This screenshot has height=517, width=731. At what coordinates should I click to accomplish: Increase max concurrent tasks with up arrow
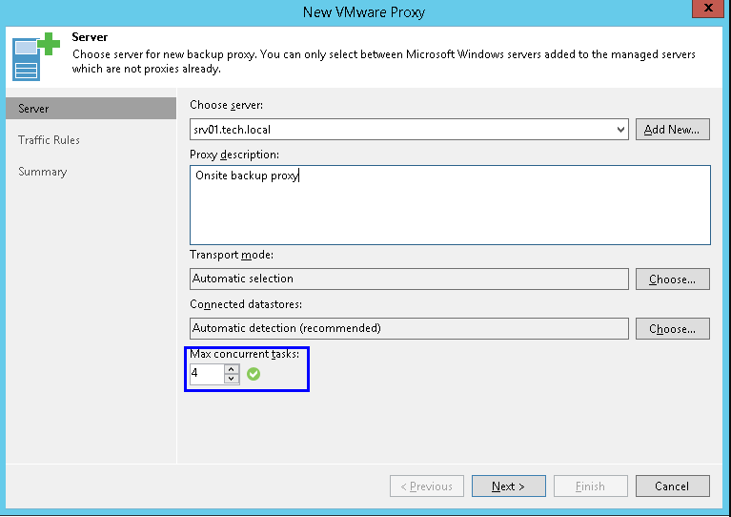(232, 369)
